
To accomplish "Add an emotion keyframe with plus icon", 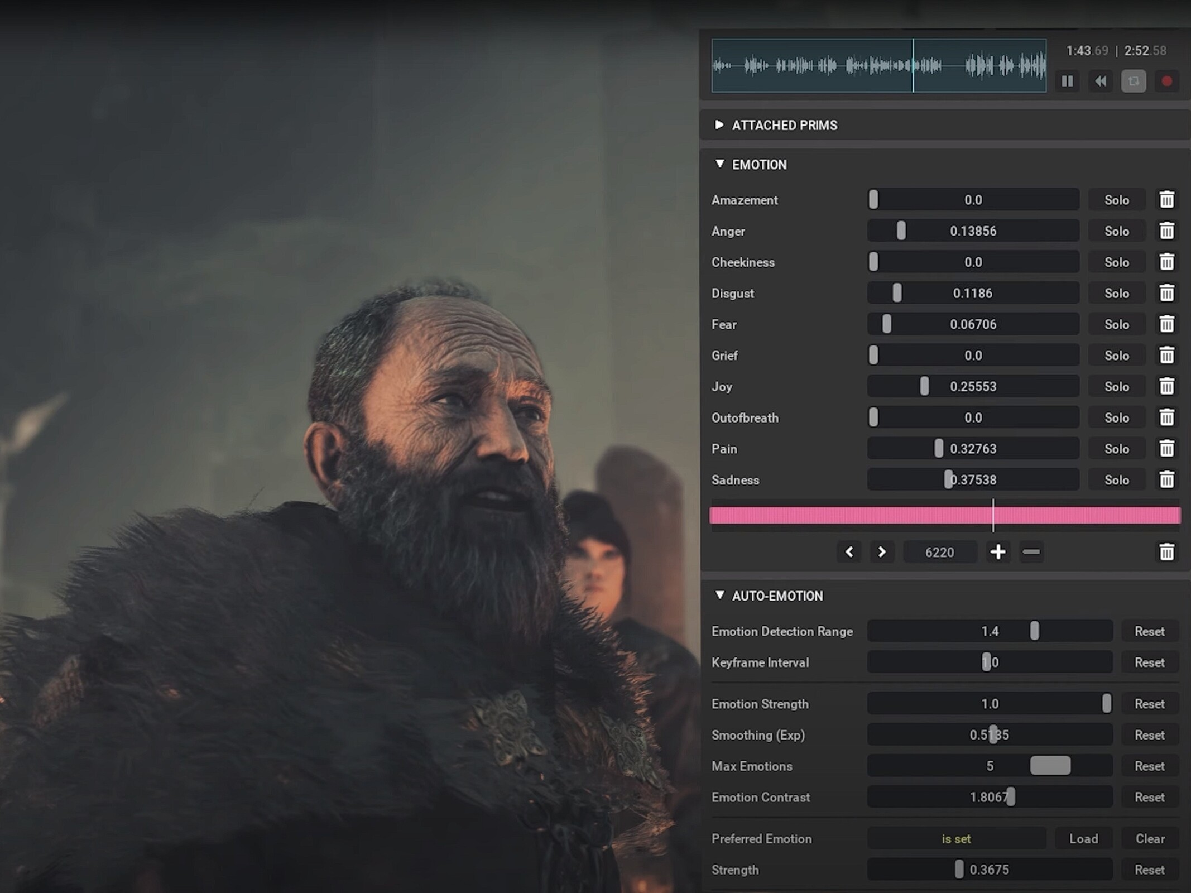I will pos(998,552).
